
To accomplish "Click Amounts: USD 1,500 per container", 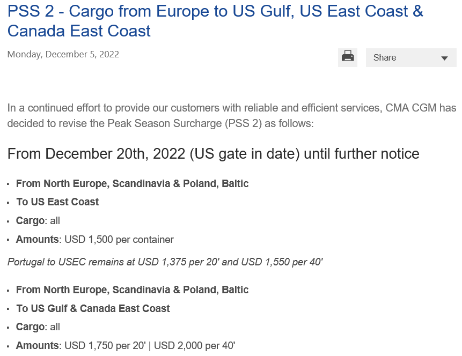I will click(95, 240).
